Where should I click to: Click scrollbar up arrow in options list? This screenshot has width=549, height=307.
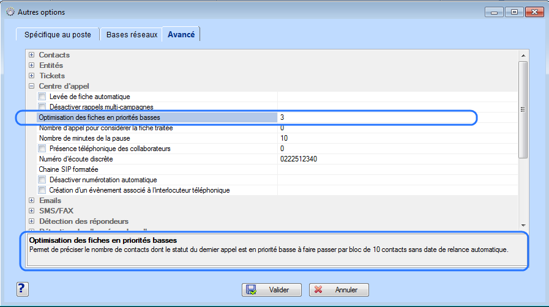[x=523, y=56]
